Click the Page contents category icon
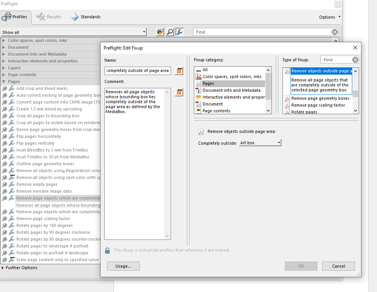377x292 pixels. pos(198,111)
